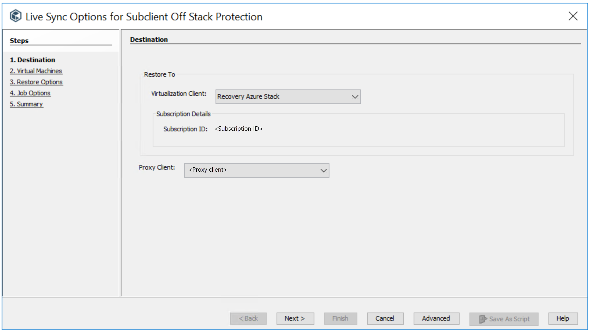Screen dimensions: 590x332
Task: Click the Job Options step link
Action: [x=30, y=93]
